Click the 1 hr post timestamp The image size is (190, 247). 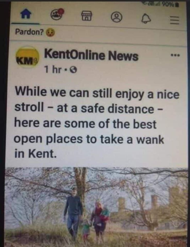(52, 69)
